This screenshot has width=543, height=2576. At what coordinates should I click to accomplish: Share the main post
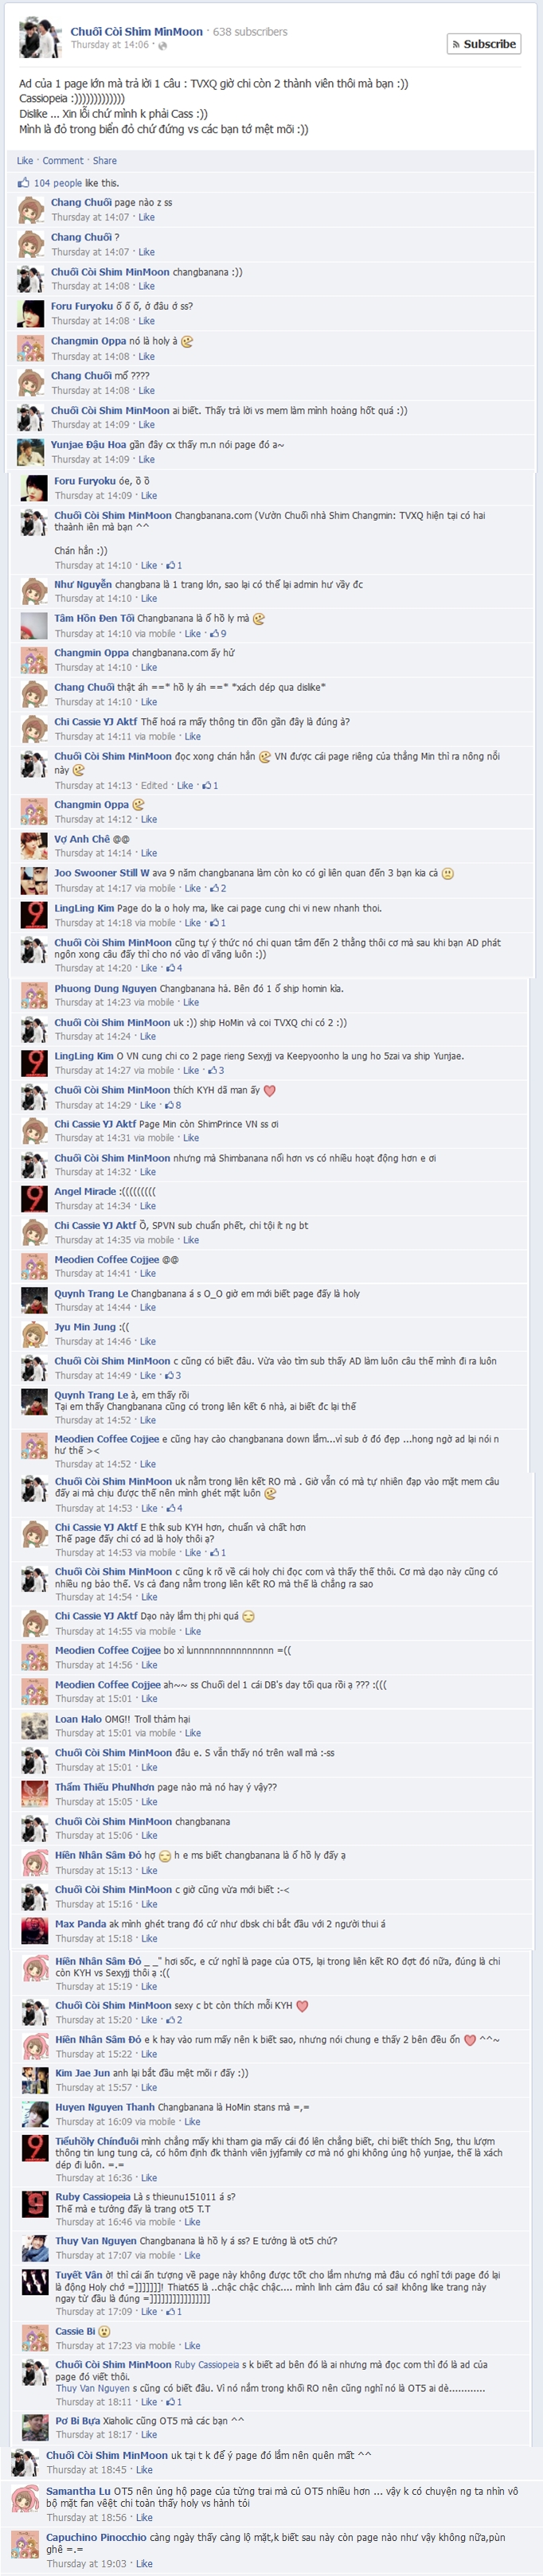[x=105, y=160]
